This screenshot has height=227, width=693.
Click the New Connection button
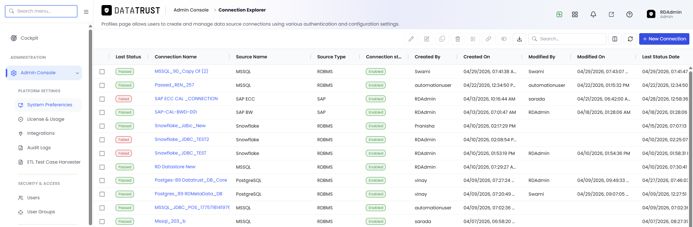664,39
